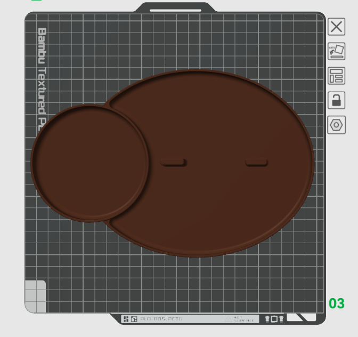Viewport: 358px width, 337px height.
Task: Click the QR-style icons left of PLA/ABS/PETG
Action: pyautogui.click(x=131, y=319)
